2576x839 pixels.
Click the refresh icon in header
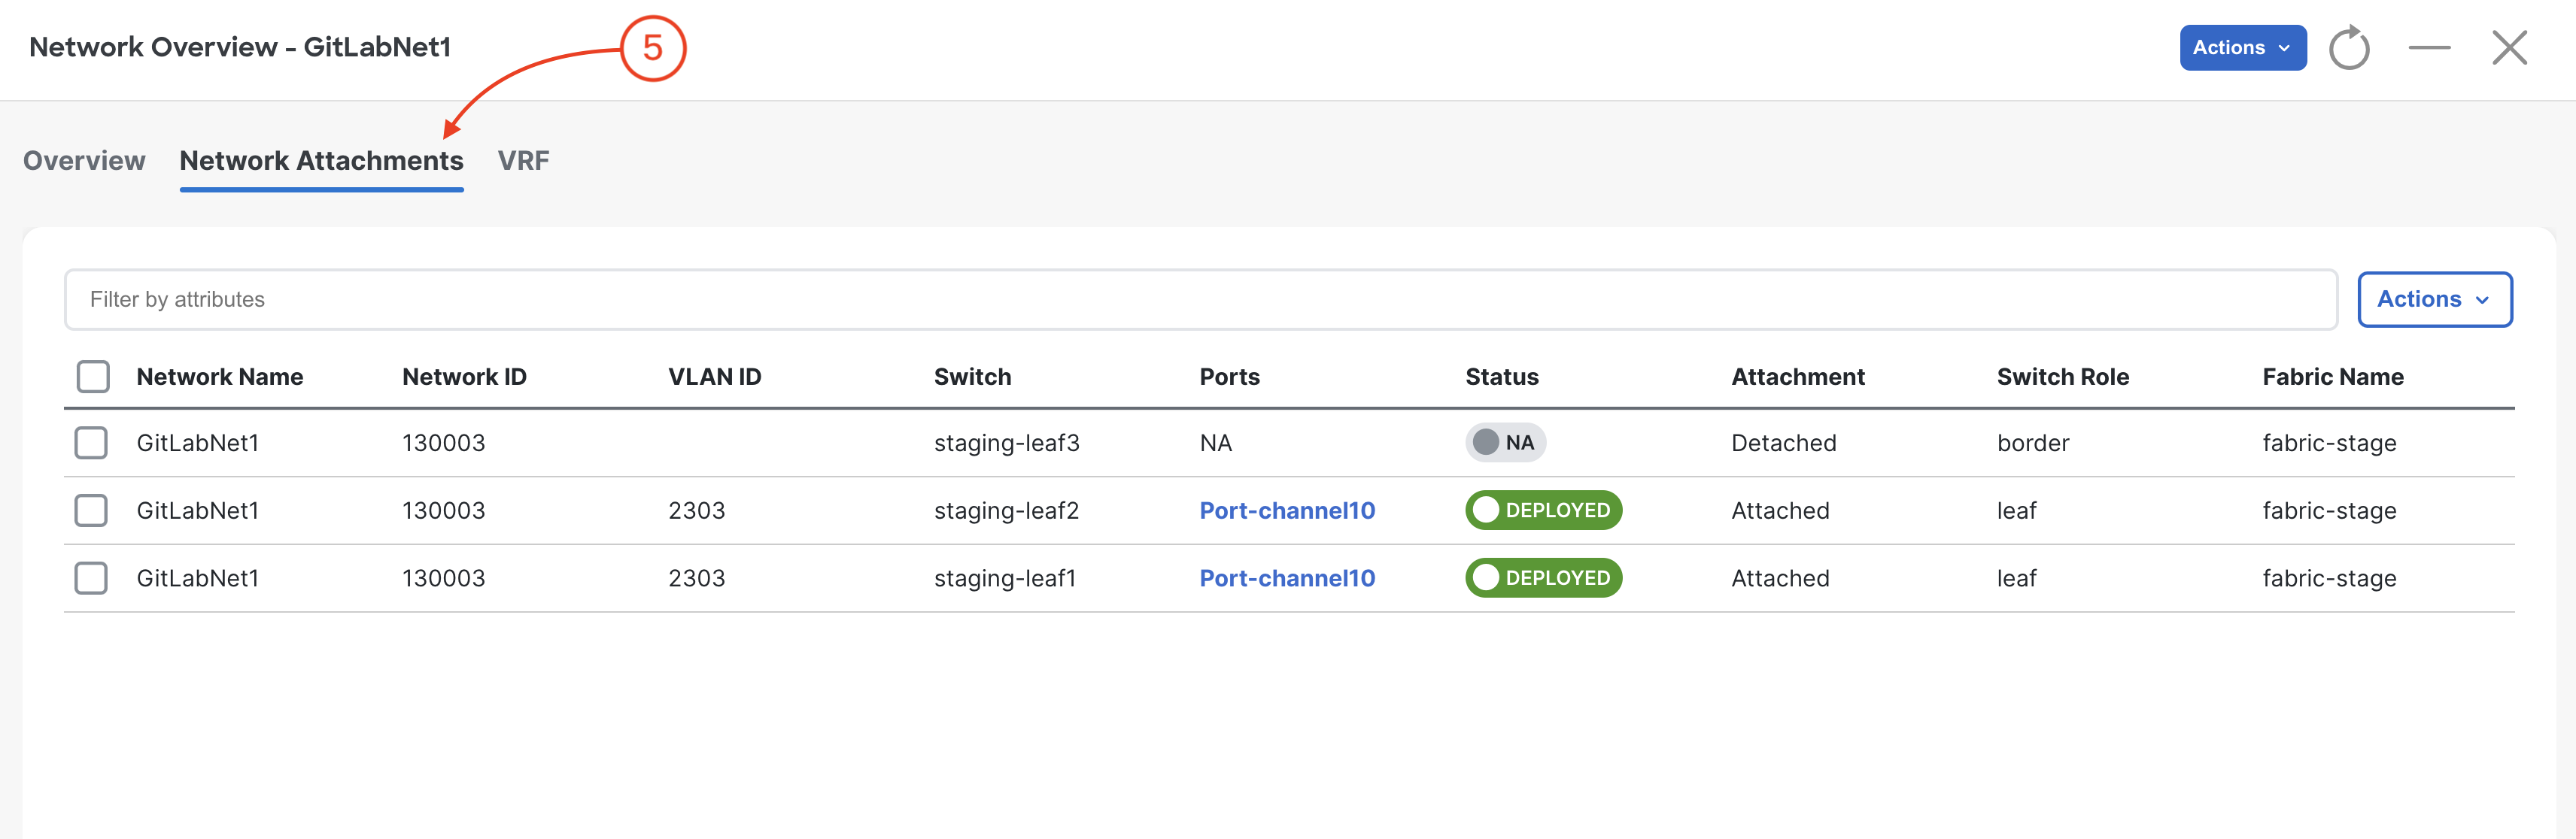2349,48
